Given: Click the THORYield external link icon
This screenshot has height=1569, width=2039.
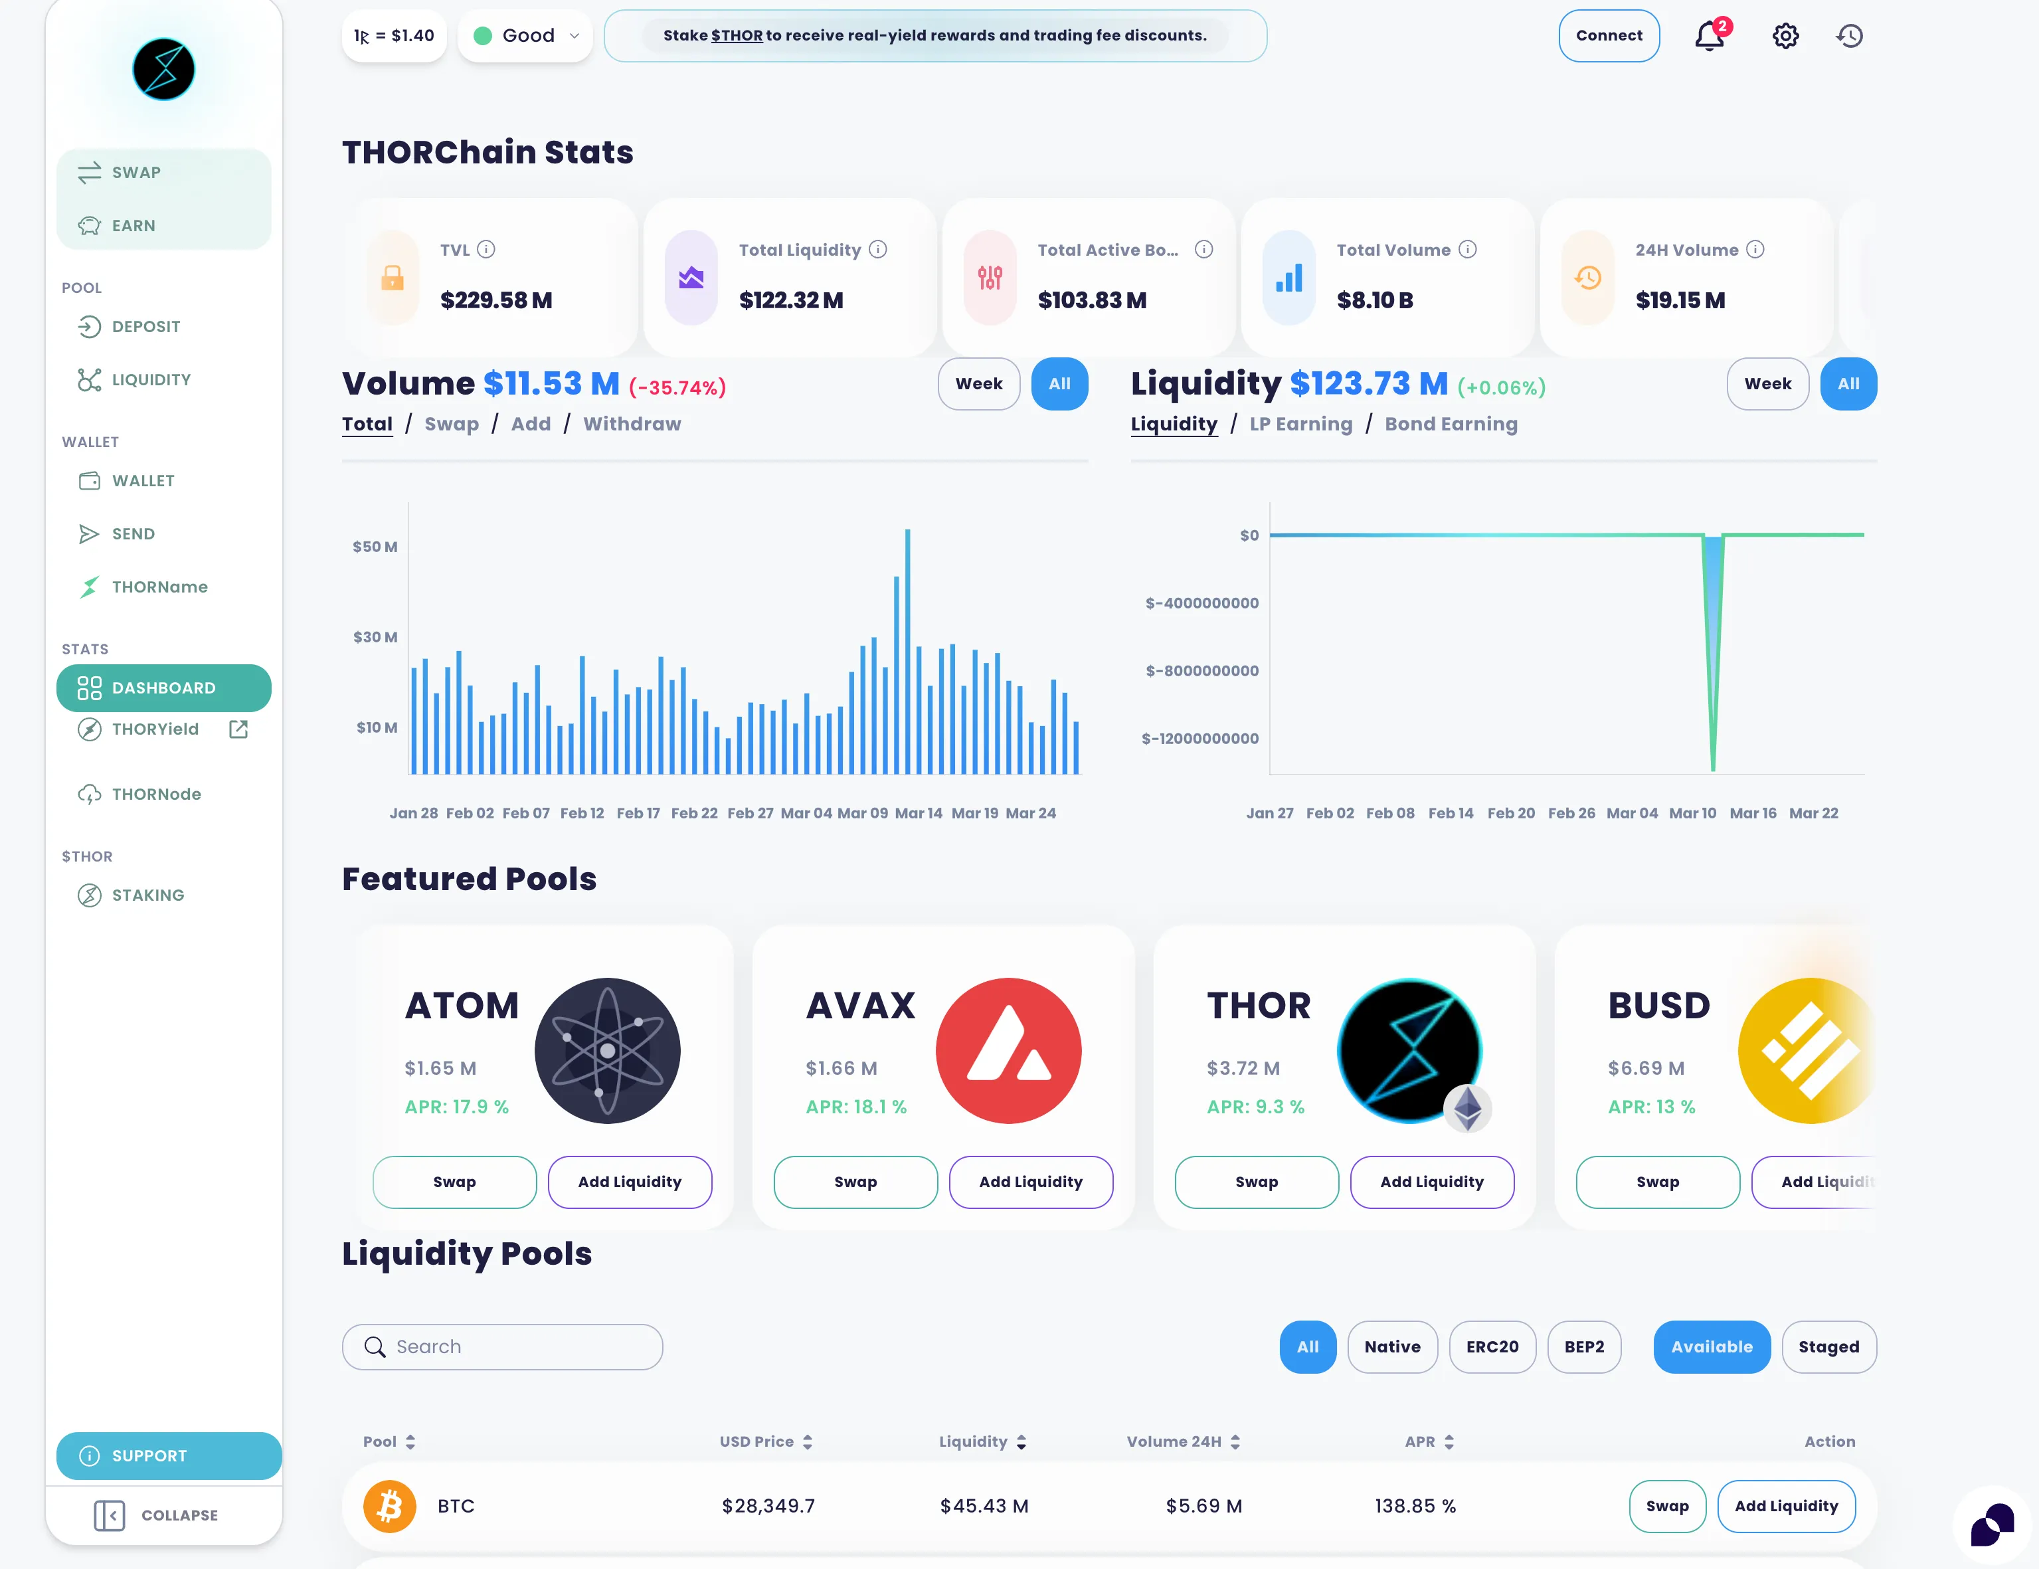Looking at the screenshot, I should [x=238, y=729].
